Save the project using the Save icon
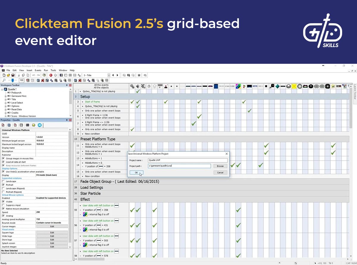The height and width of the screenshot is (265, 357). click(12, 75)
